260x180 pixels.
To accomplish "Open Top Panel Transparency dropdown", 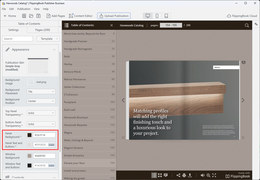I will (41, 113).
